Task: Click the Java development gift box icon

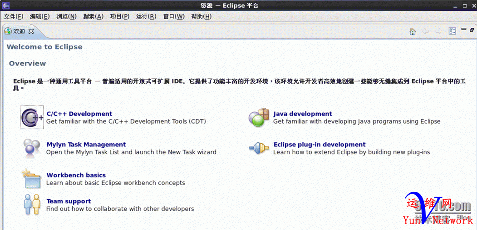Action: (x=259, y=117)
